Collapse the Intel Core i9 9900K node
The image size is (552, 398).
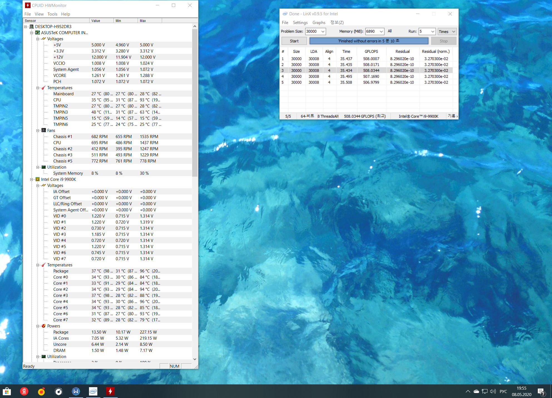pos(32,179)
